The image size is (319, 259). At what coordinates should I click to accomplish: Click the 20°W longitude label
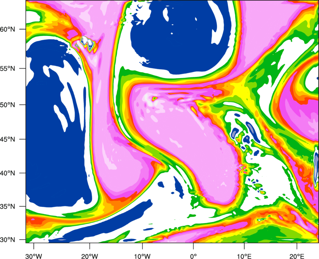(x=90, y=256)
